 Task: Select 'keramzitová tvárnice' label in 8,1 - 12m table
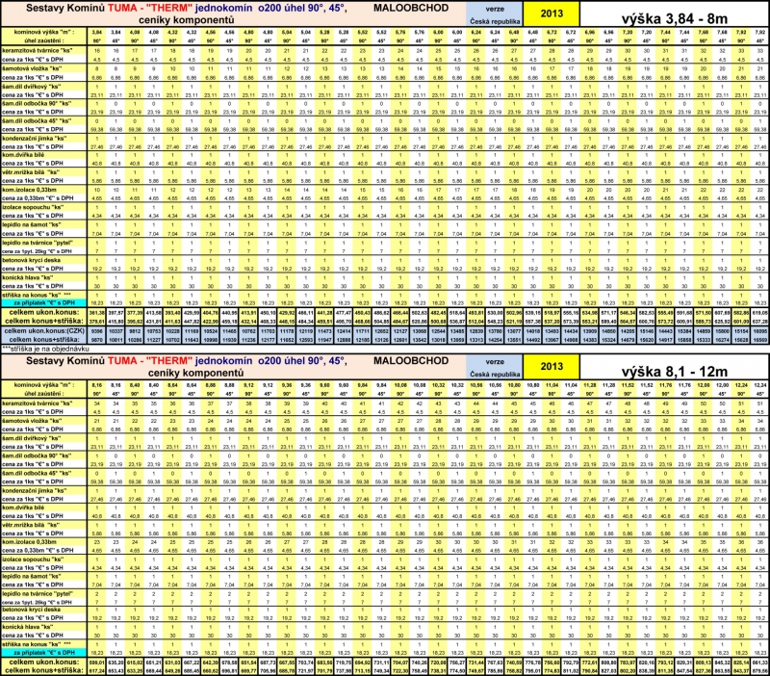pyautogui.click(x=38, y=403)
